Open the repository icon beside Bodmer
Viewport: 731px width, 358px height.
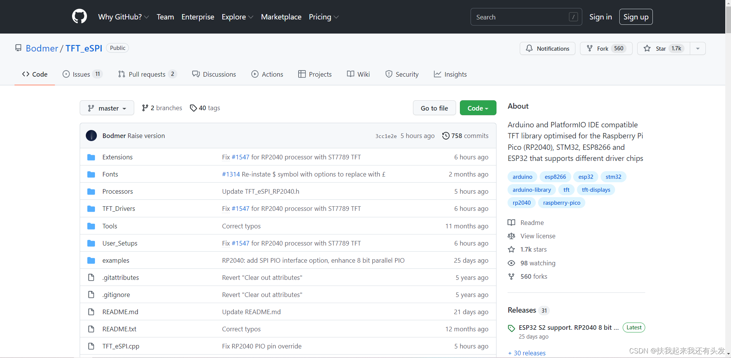click(x=18, y=48)
